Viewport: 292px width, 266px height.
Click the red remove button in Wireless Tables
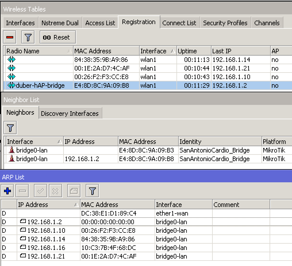[10, 37]
